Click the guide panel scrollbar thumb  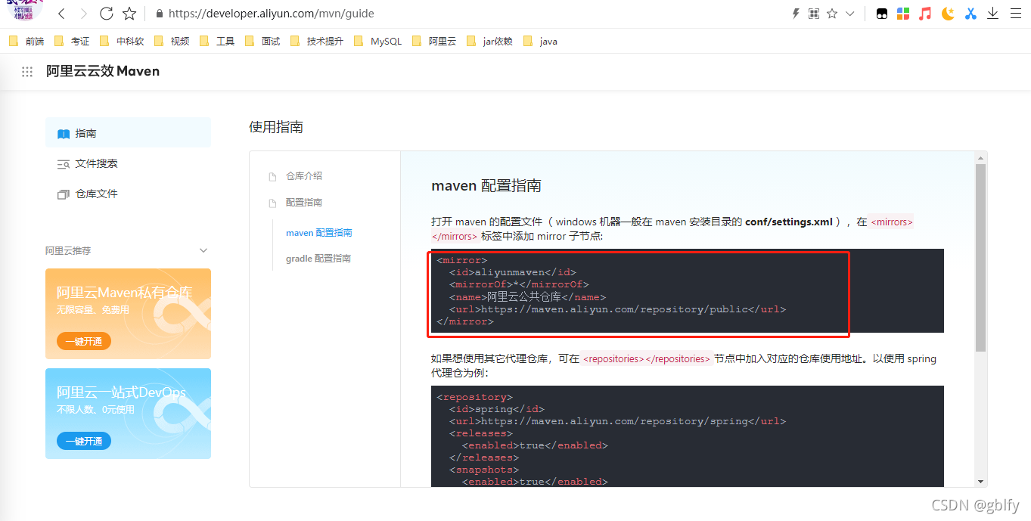click(980, 258)
